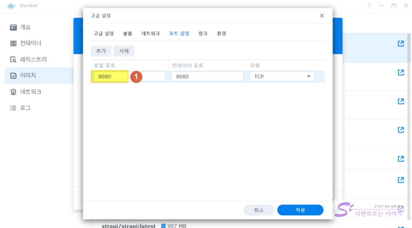Switch to the 볼륨 tab
The width and height of the screenshot is (412, 228).
(x=127, y=34)
